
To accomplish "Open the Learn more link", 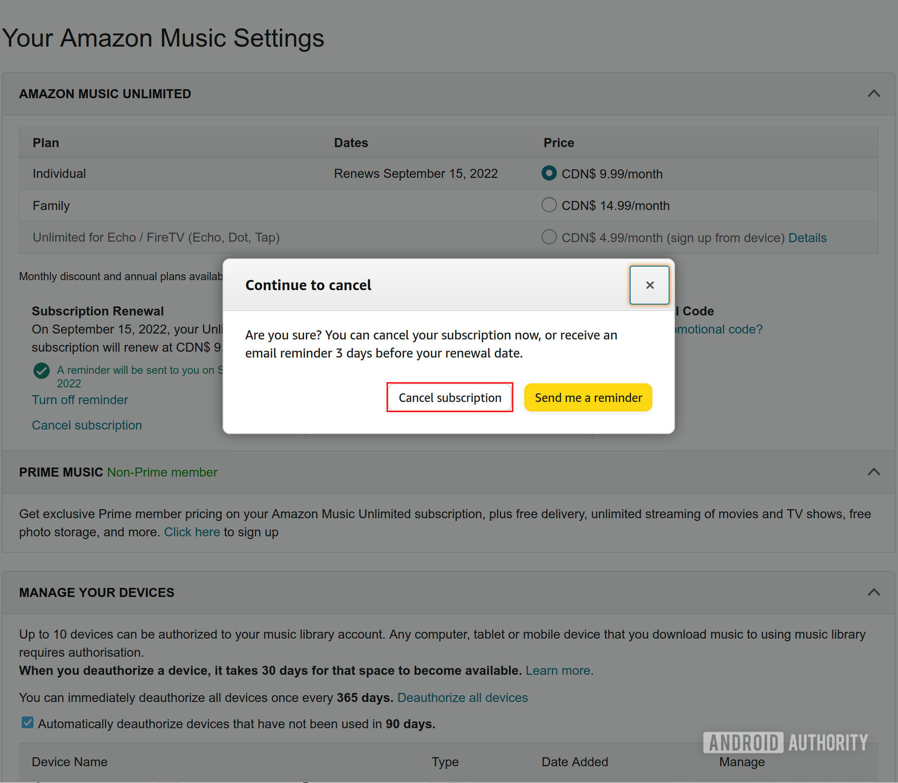I will pos(558,671).
